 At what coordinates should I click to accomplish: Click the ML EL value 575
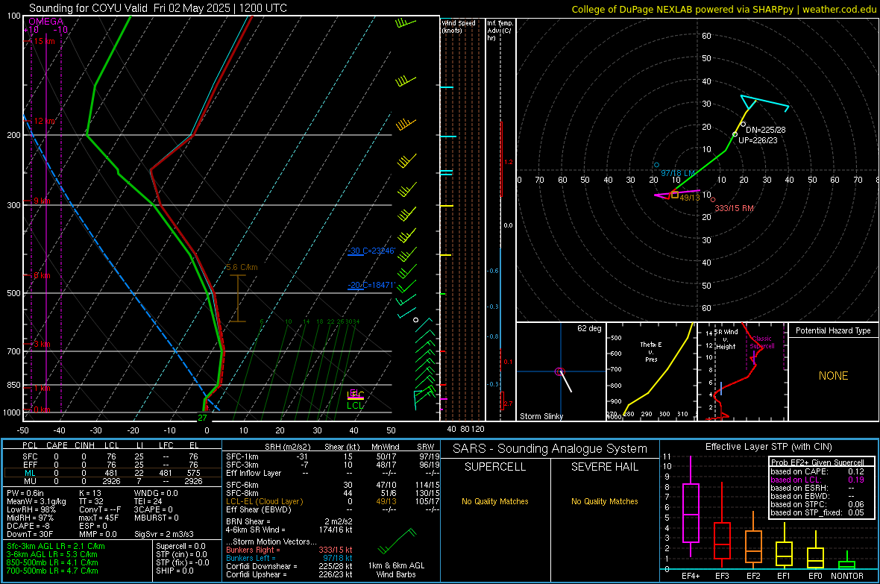click(x=193, y=473)
